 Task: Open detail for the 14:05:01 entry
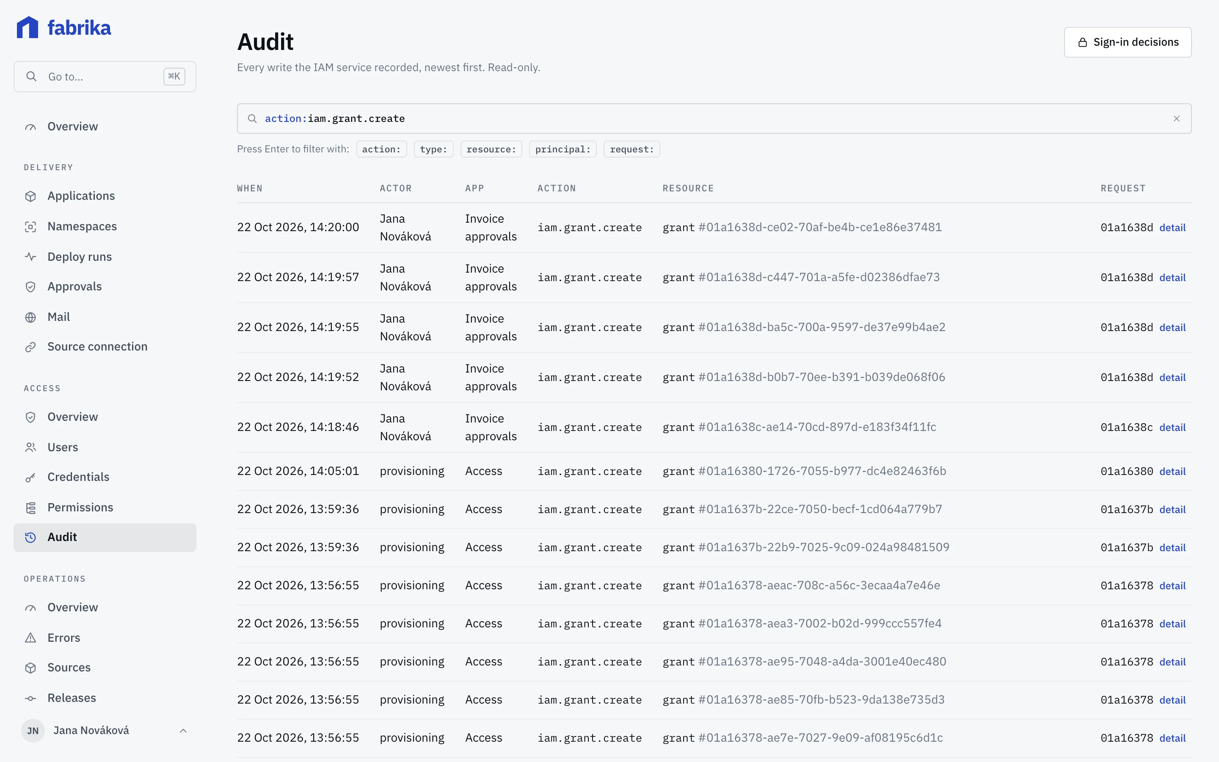[1172, 471]
